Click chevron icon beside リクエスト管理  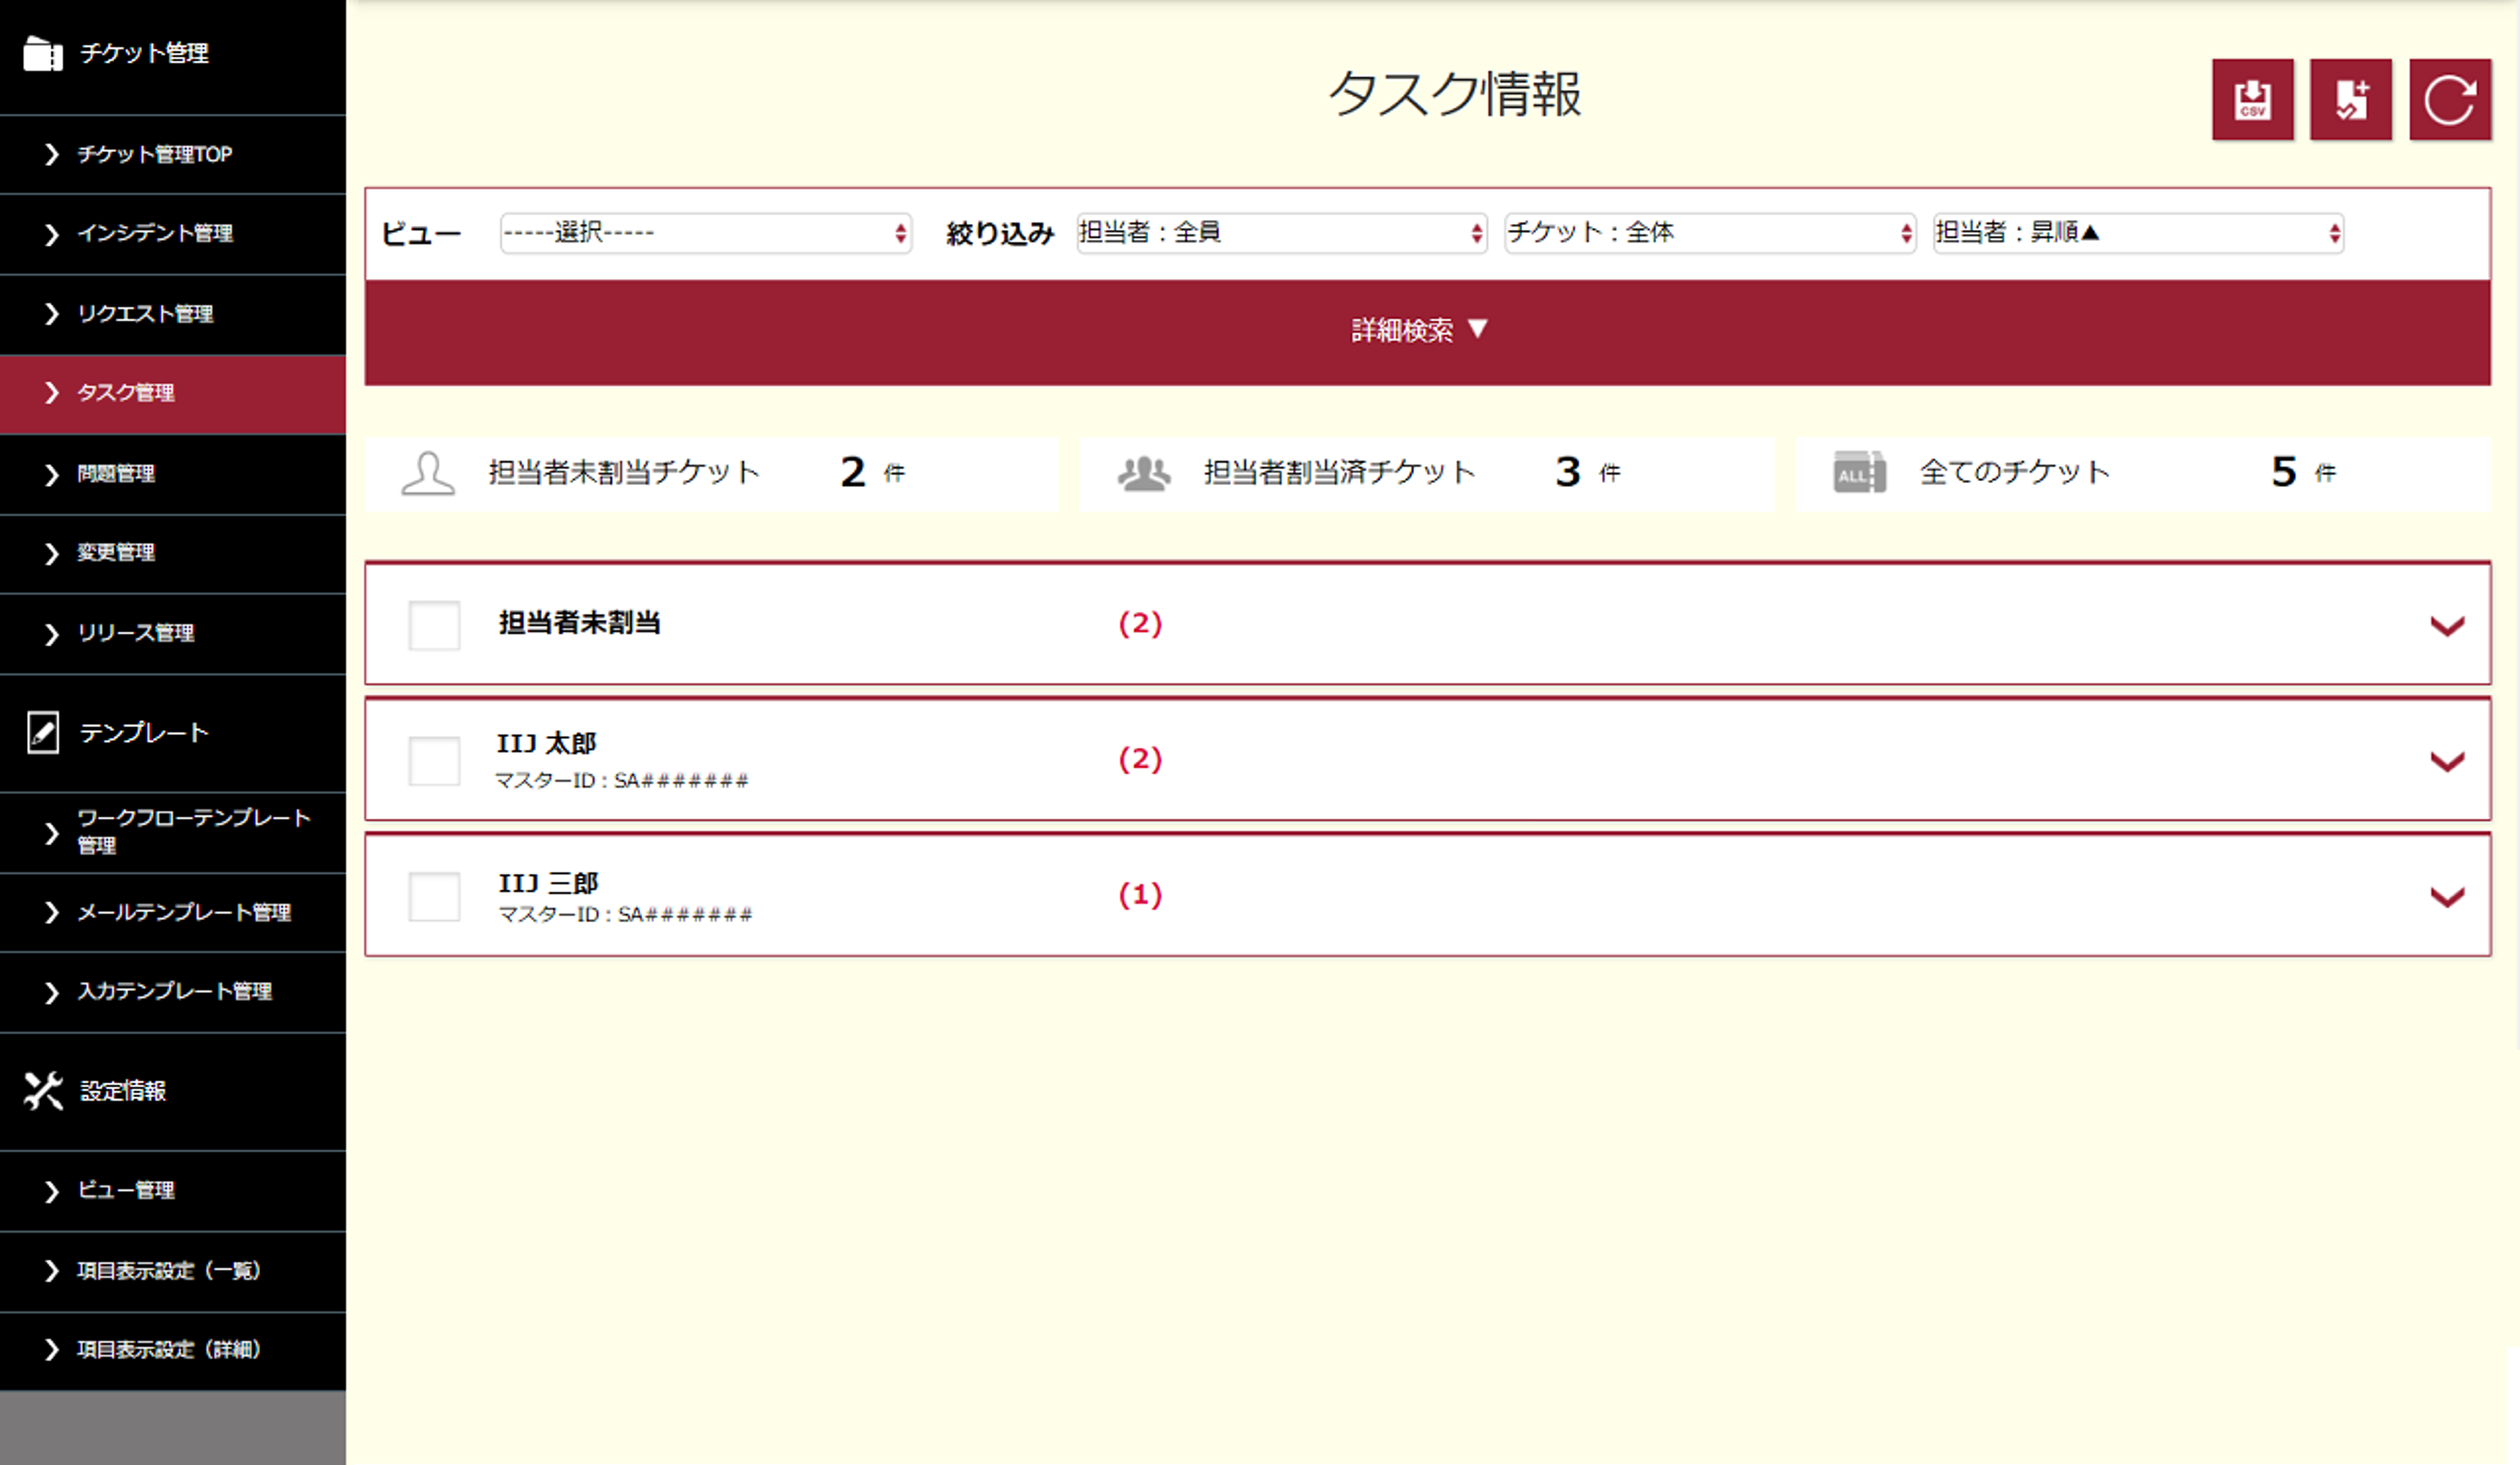click(52, 313)
